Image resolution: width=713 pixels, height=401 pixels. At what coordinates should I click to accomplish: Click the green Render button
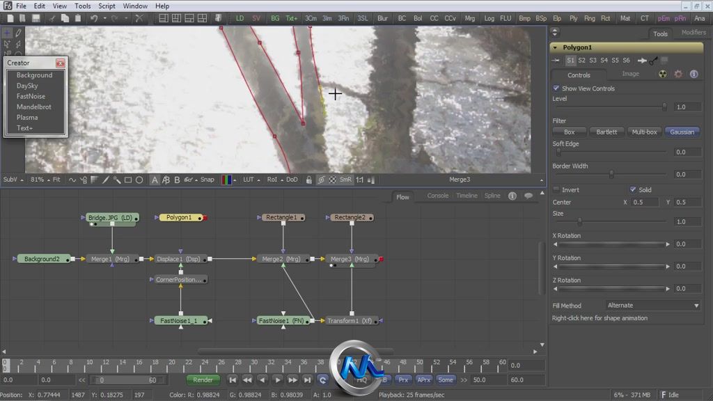(x=203, y=380)
